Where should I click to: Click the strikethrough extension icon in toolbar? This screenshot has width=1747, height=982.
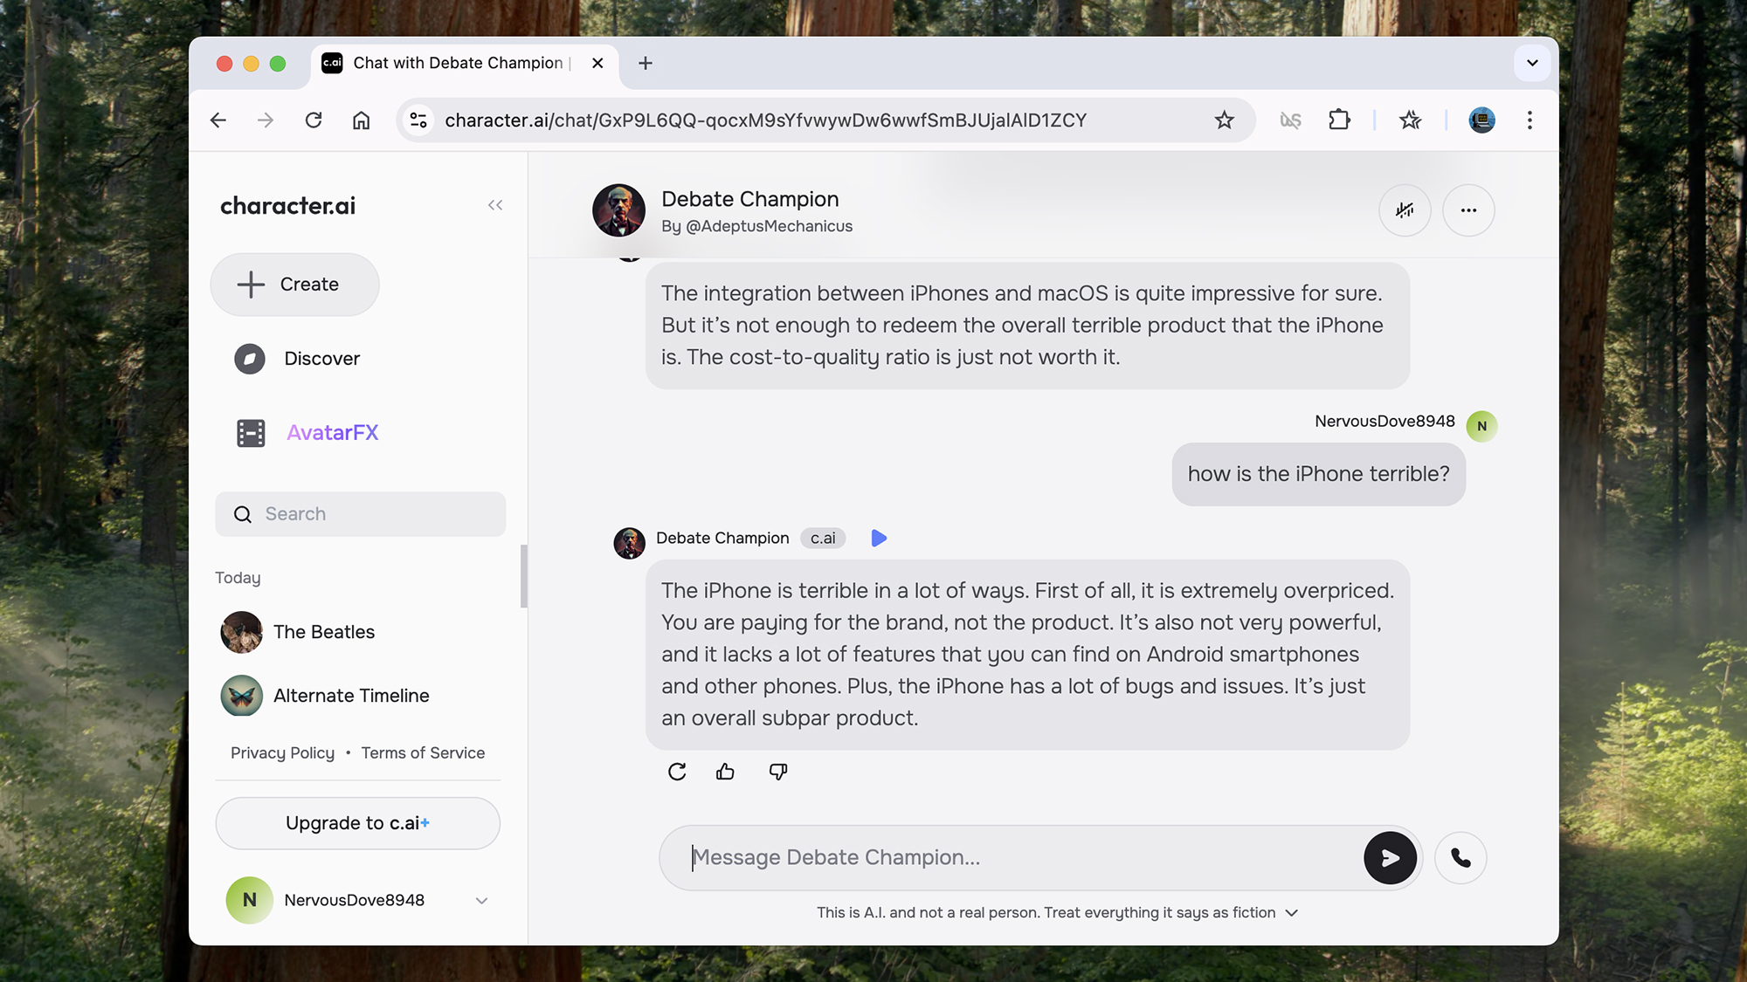1290,120
